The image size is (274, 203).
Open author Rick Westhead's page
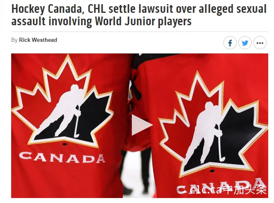tap(38, 40)
